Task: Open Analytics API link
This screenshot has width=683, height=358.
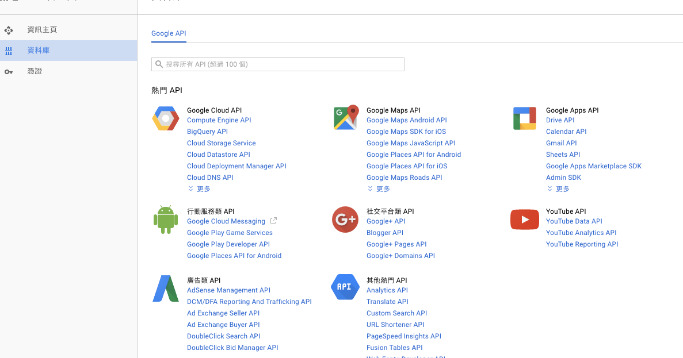Action: click(387, 290)
